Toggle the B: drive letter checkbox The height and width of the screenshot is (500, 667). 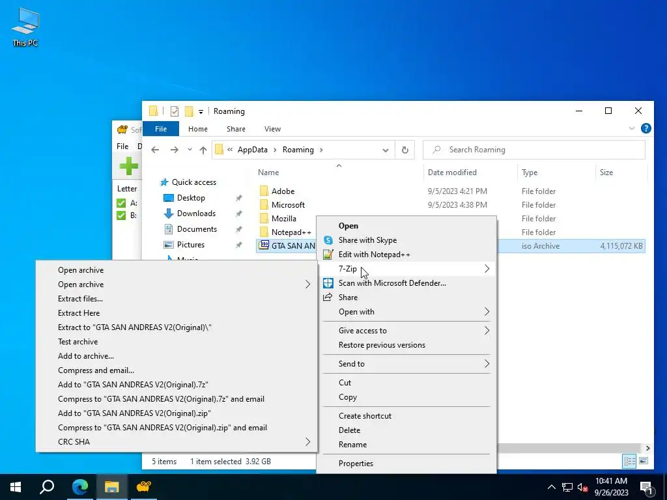click(x=121, y=215)
